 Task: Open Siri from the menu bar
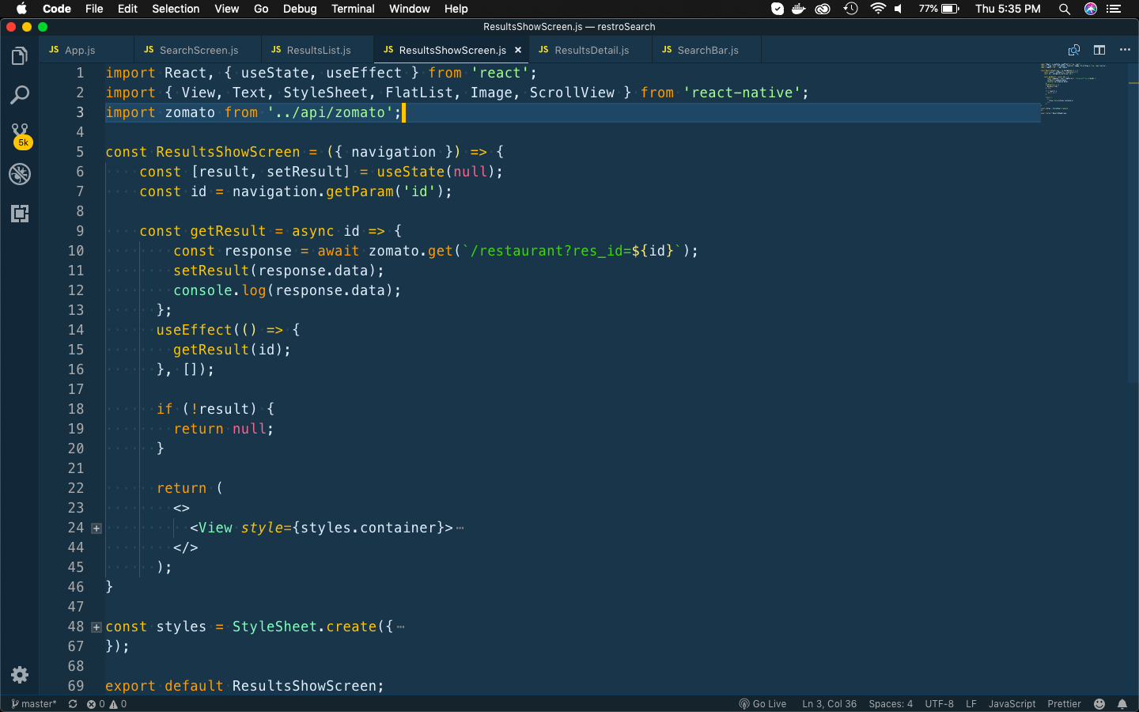click(x=1091, y=9)
